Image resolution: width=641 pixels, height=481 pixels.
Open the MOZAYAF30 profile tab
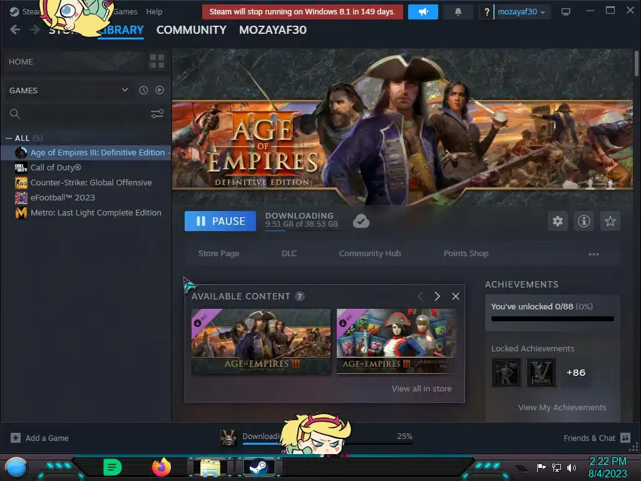(273, 30)
